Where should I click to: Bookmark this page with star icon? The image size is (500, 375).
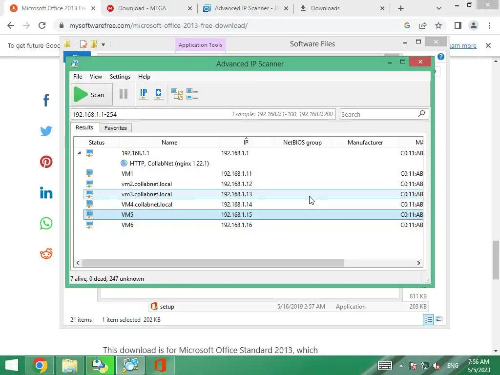pos(438,25)
